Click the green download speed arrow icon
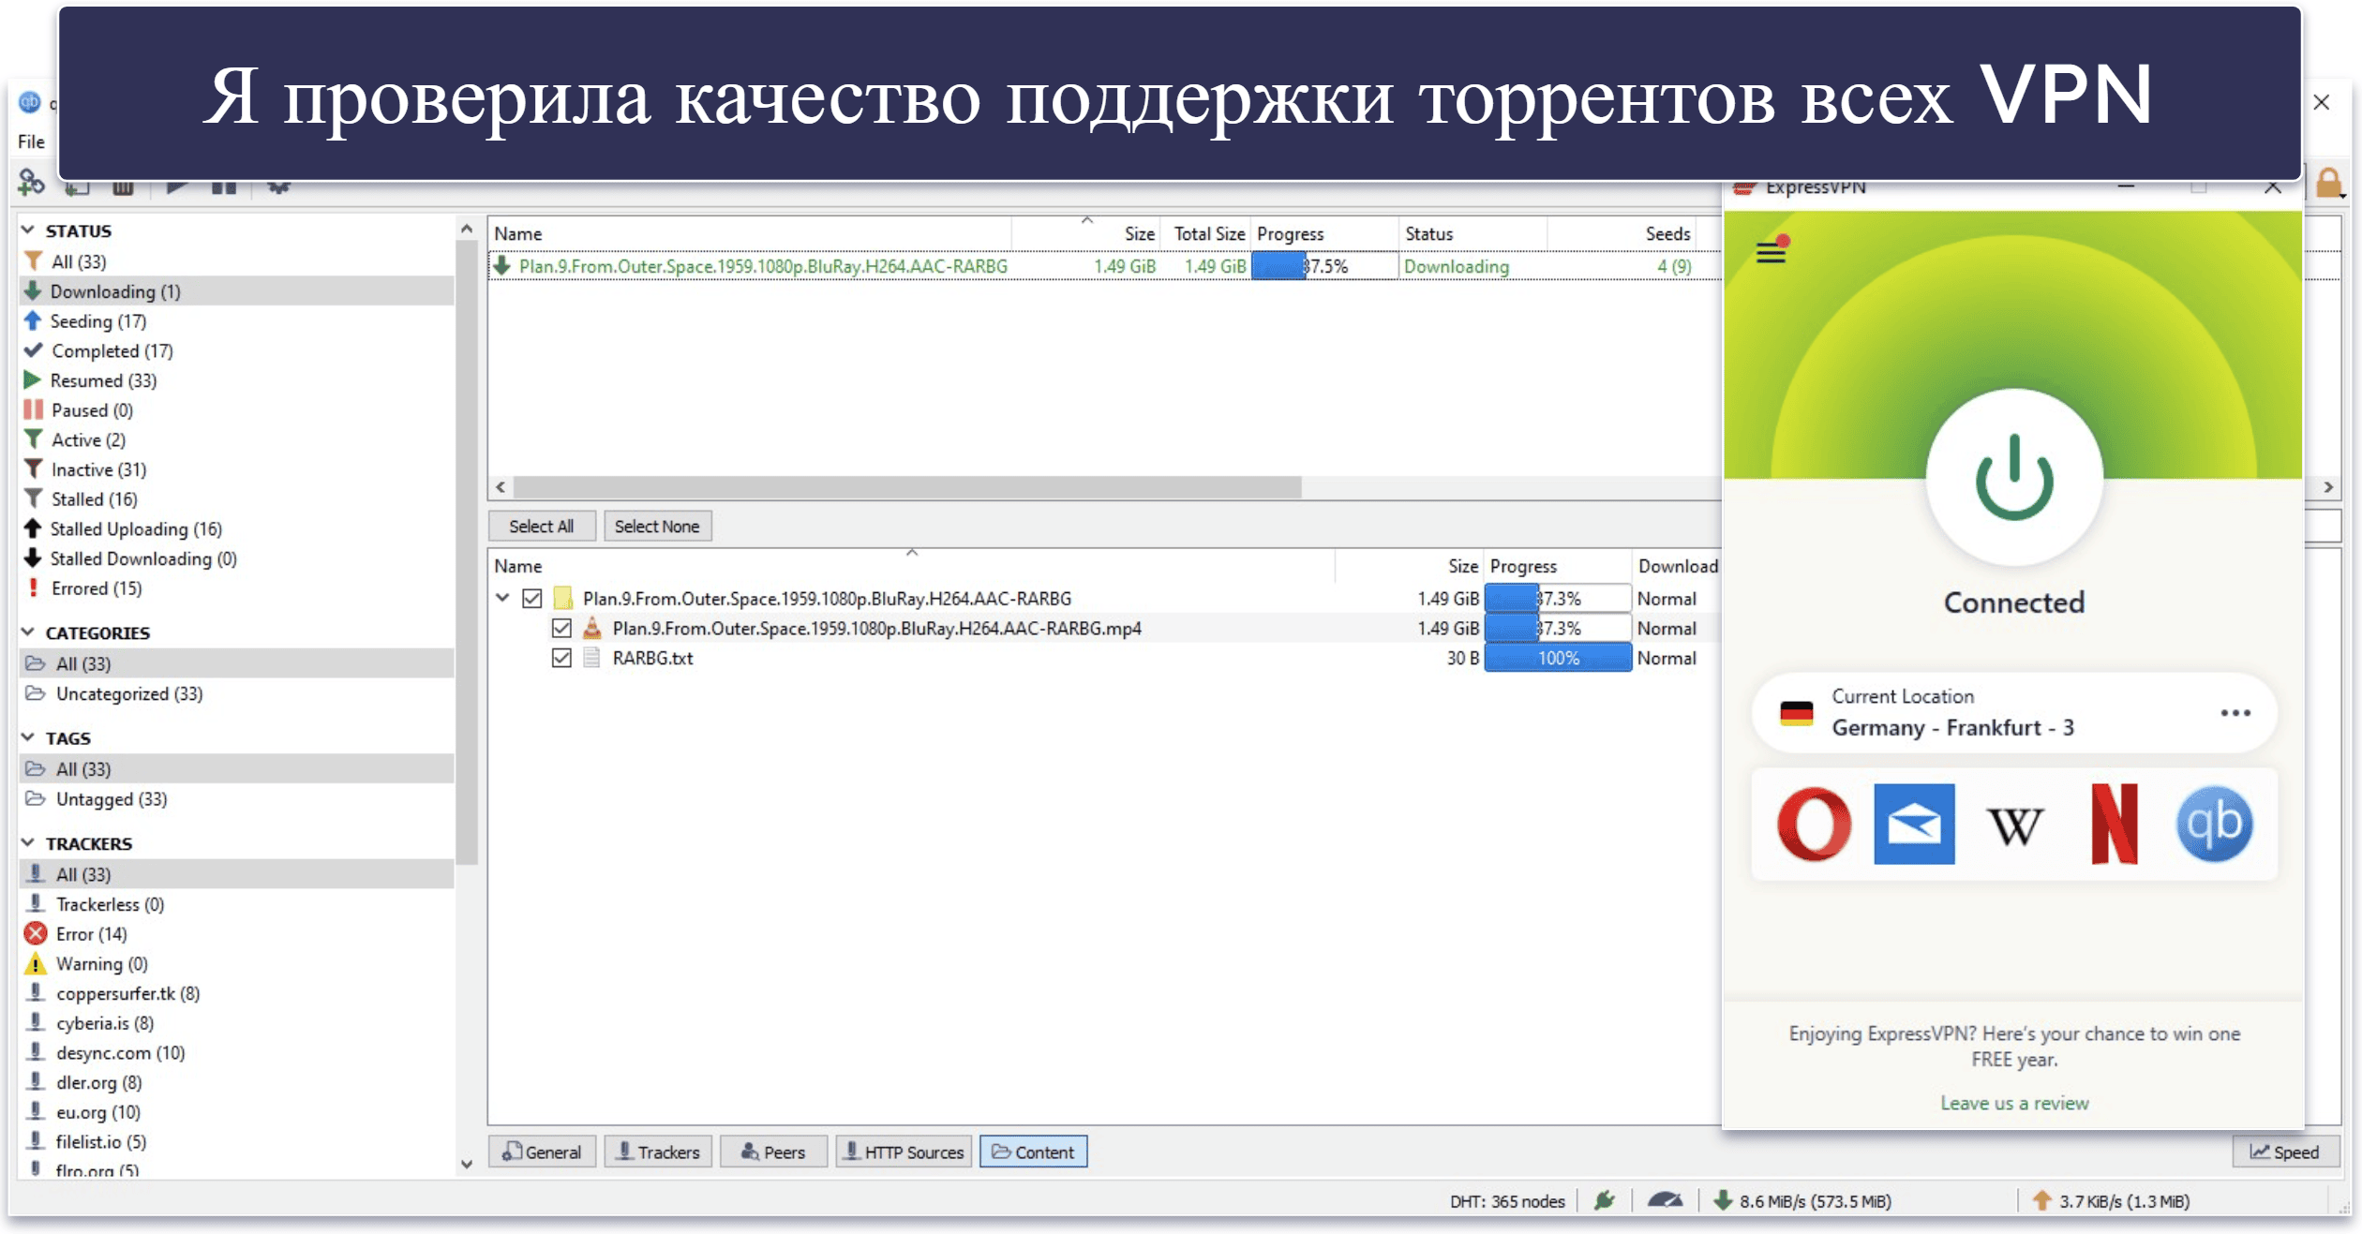Image resolution: width=2362 pixels, height=1234 pixels. (x=1723, y=1200)
